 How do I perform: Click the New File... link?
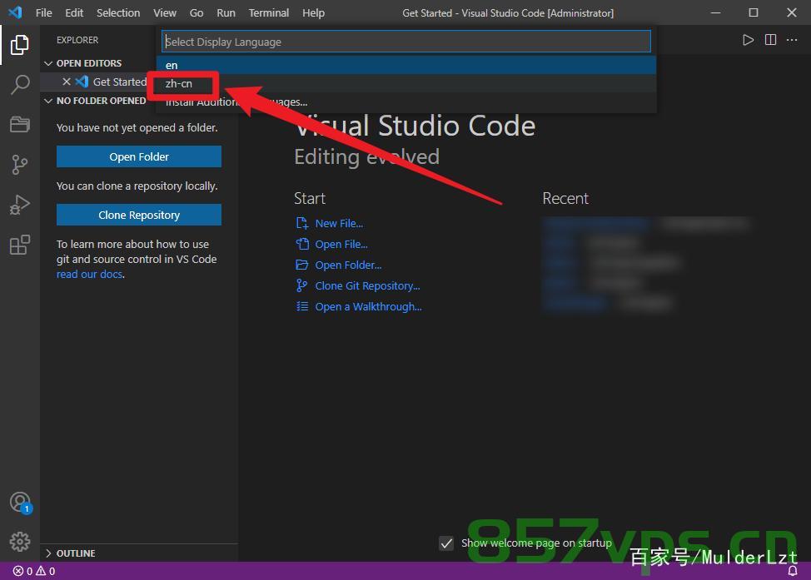click(339, 223)
